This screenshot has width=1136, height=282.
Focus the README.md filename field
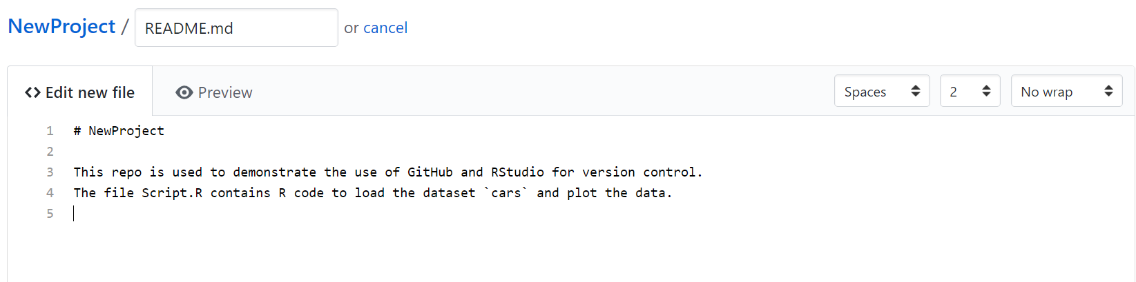(236, 28)
